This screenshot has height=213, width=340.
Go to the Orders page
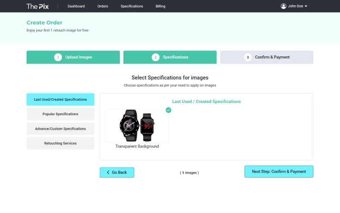click(102, 6)
